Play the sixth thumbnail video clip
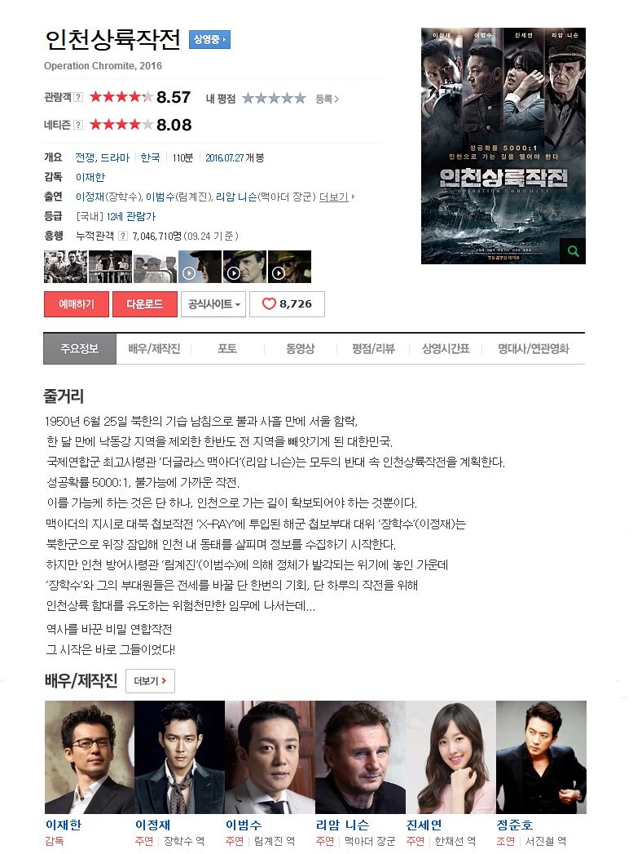The image size is (633, 854). [289, 267]
